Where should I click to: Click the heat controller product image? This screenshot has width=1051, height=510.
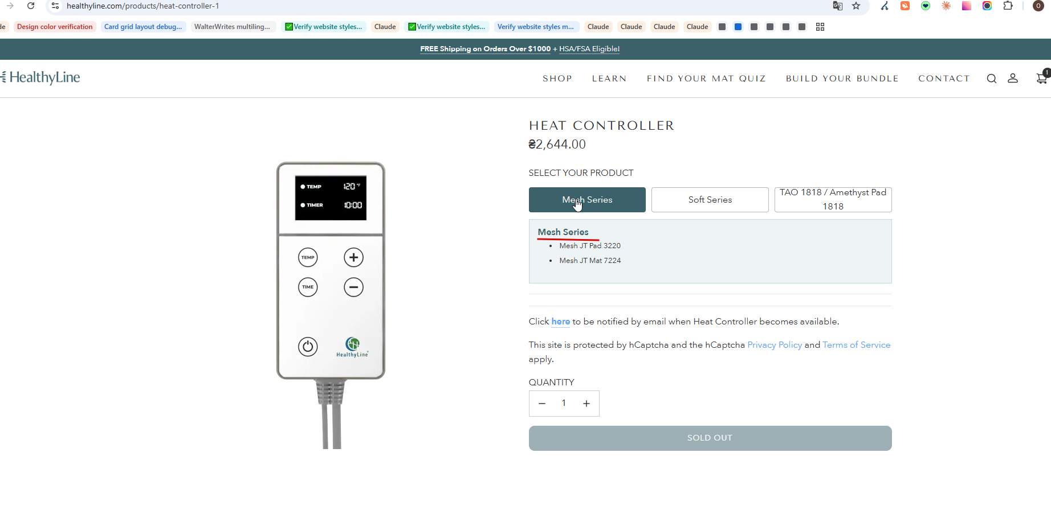331,305
